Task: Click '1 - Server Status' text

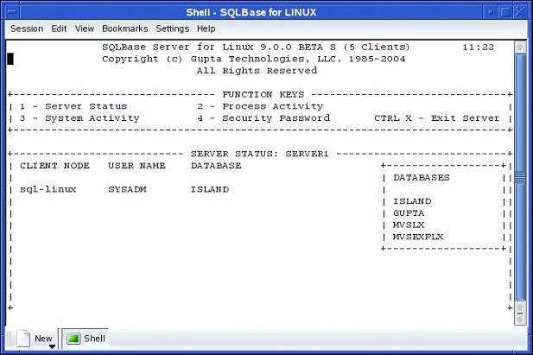Action: pyautogui.click(x=73, y=106)
